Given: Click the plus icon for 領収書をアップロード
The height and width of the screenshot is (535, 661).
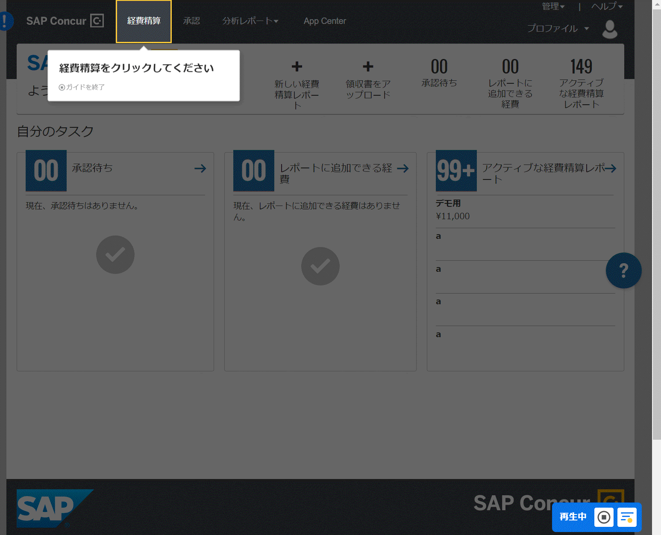Looking at the screenshot, I should 368,67.
